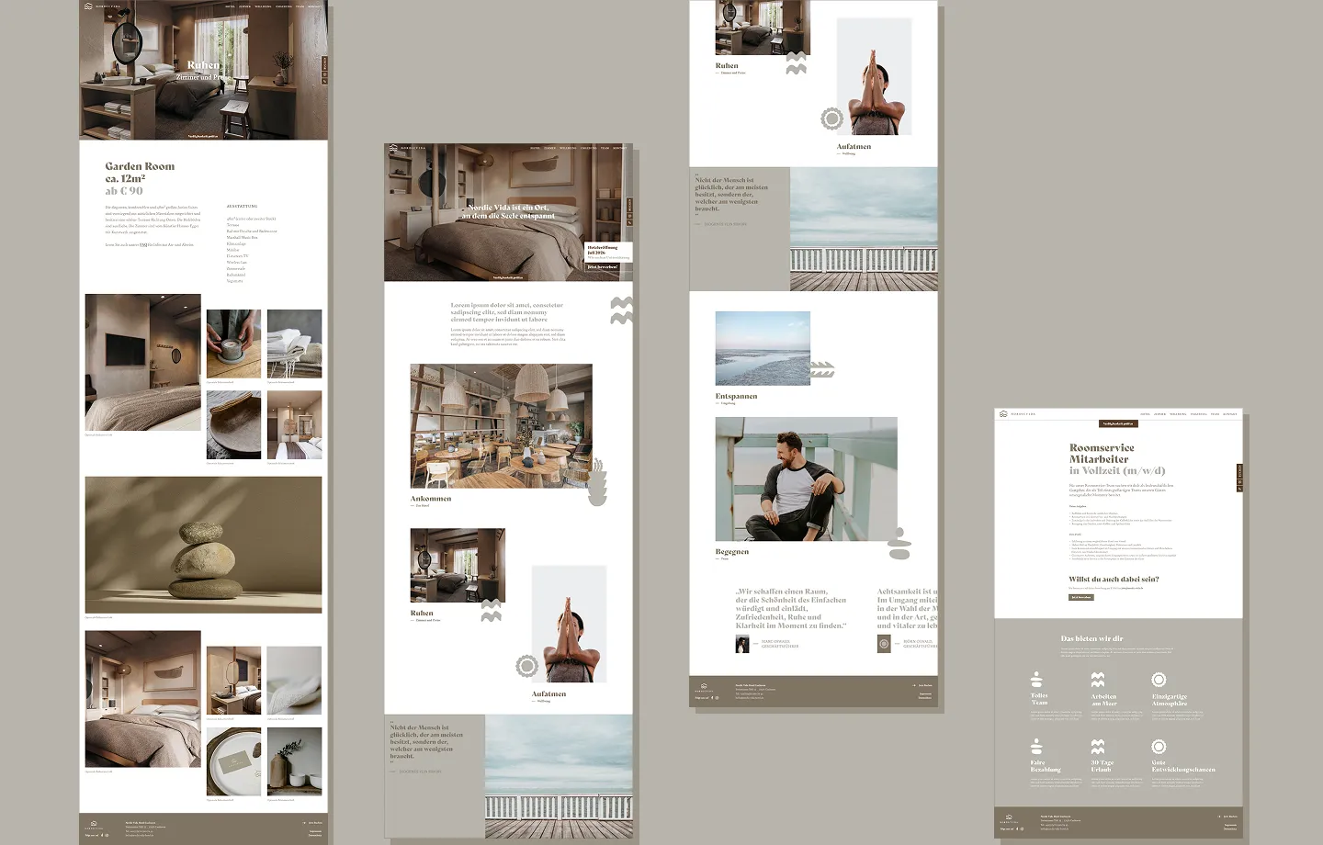Image resolution: width=1323 pixels, height=845 pixels.
Task: Click the large stacked stones photo
Action: (x=203, y=545)
